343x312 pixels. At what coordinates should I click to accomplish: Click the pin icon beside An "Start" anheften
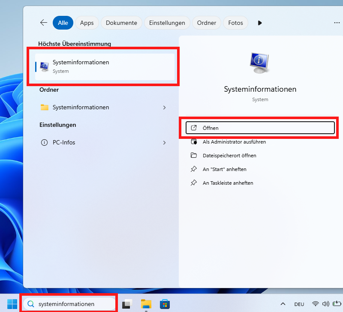[x=194, y=169]
